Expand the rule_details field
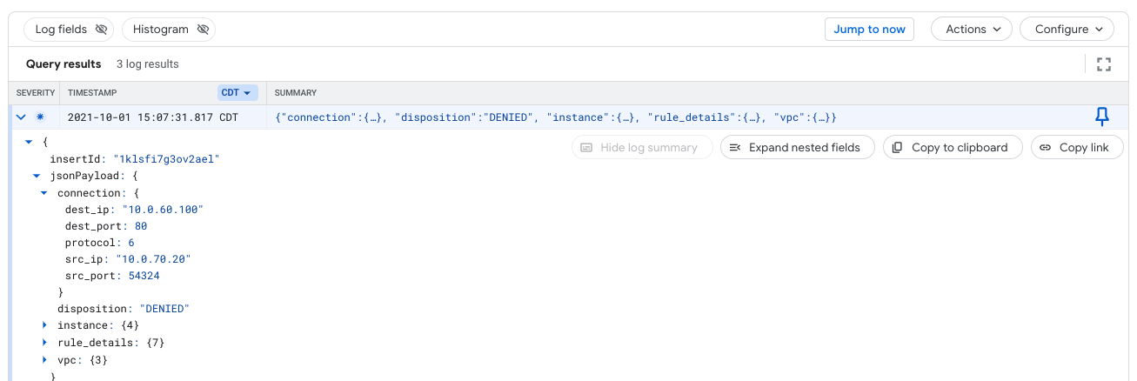This screenshot has width=1137, height=381. pyautogui.click(x=44, y=343)
